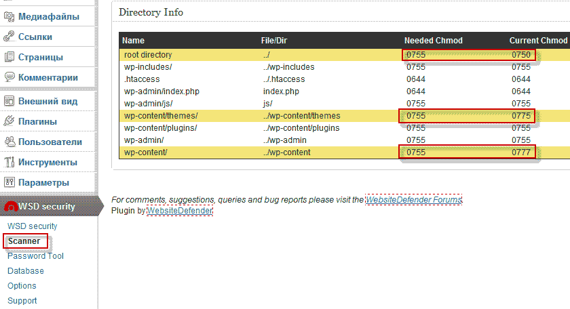Click the Комментарии speech bubble icon
The image size is (570, 309).
coord(9,77)
